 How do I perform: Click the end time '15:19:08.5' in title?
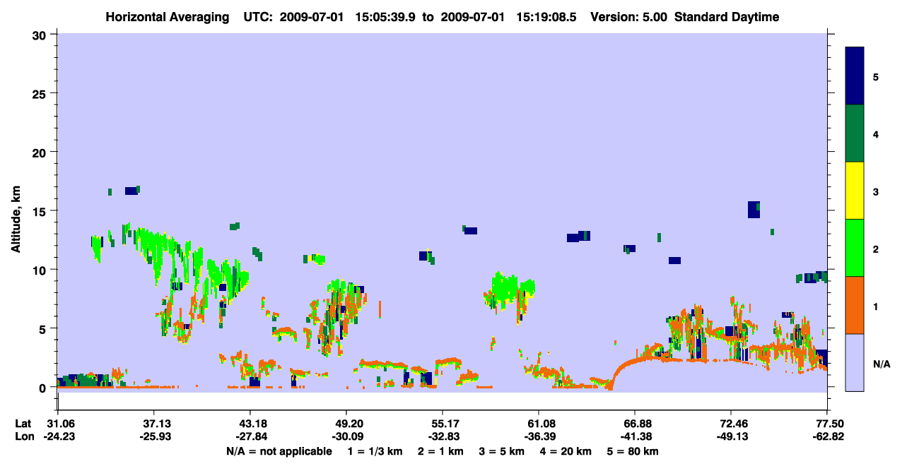point(546,17)
